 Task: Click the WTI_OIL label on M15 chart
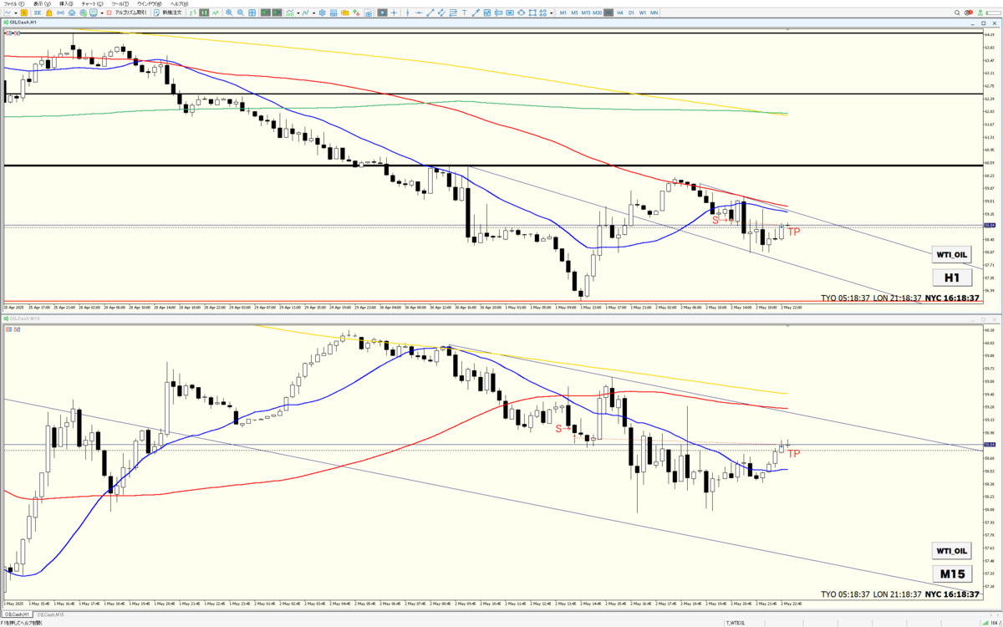pos(953,551)
